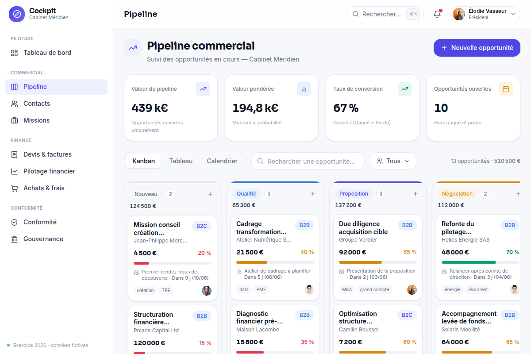Click the Missions briefcase icon in the sidebar
The width and height of the screenshot is (531, 354).
click(15, 120)
